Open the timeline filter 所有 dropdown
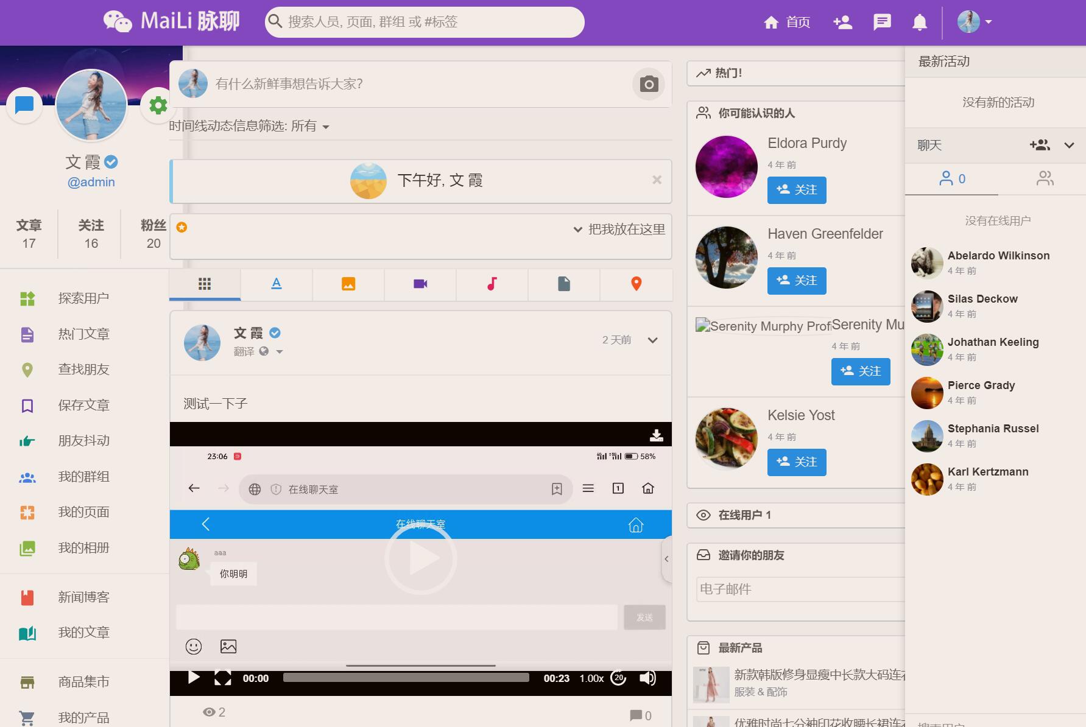Image resolution: width=1086 pixels, height=727 pixels. [310, 127]
